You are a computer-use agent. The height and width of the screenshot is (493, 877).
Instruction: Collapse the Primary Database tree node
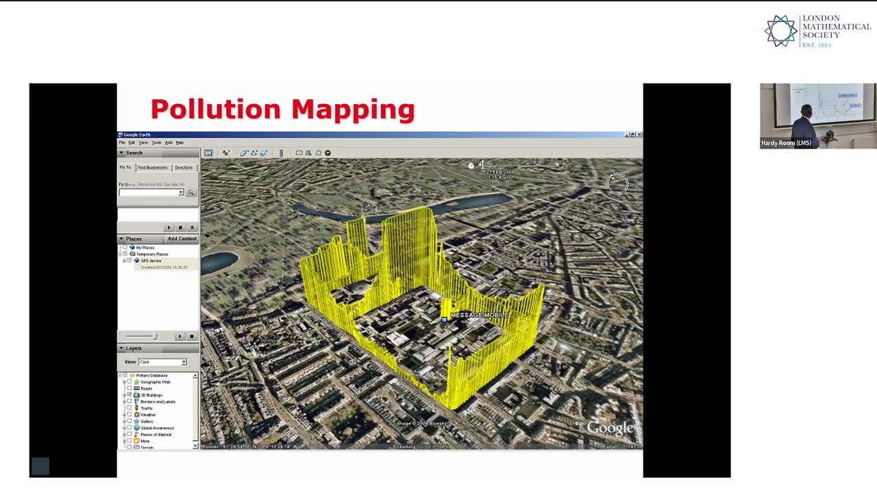[119, 375]
